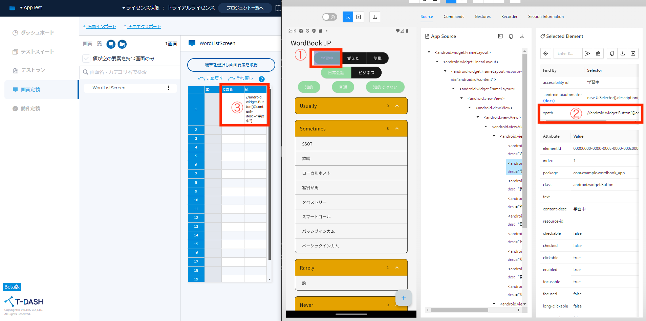646x321 pixels.
Task: Click 画面名・カテゴリ名で検索 search field
Action: coord(130,72)
